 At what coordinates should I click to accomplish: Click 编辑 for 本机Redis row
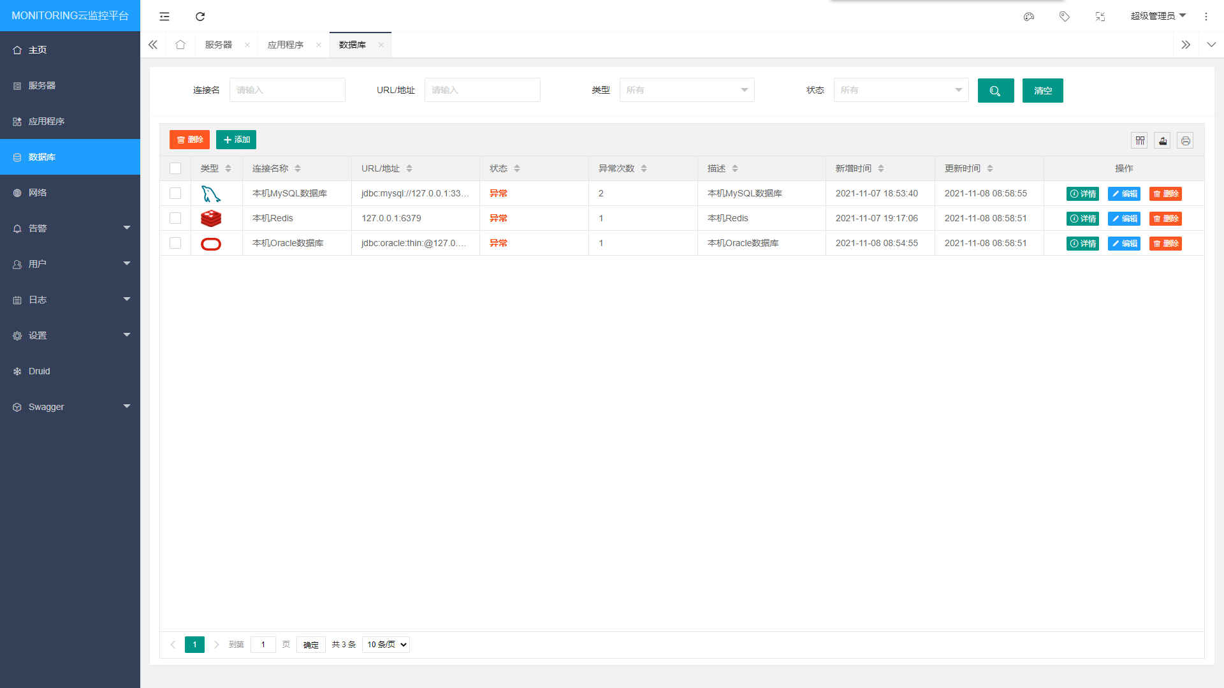[x=1124, y=219]
